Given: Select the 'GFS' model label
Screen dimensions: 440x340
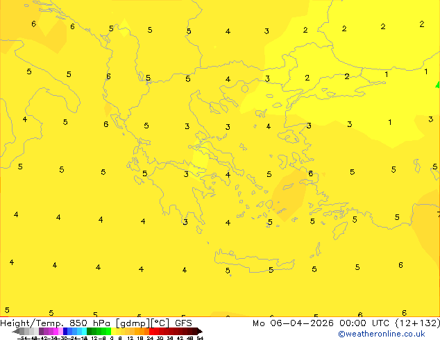Looking at the screenshot, I should click(183, 323).
